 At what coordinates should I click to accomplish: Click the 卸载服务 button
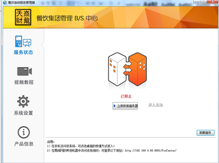pos(205,133)
